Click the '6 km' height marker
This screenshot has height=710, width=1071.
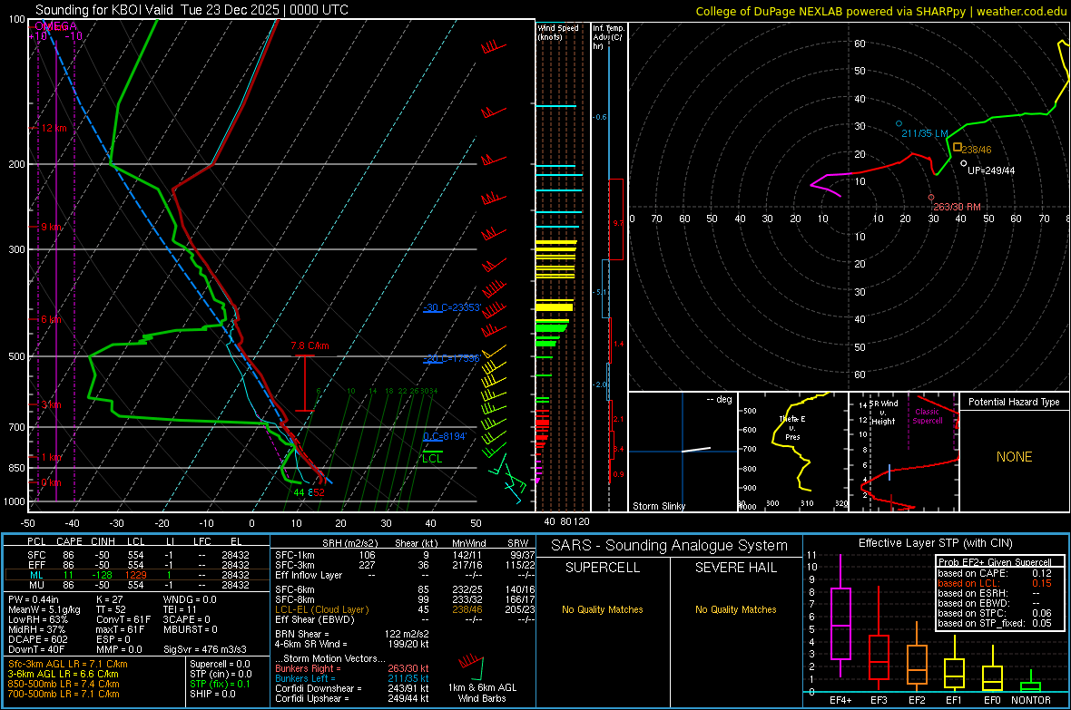pos(52,319)
